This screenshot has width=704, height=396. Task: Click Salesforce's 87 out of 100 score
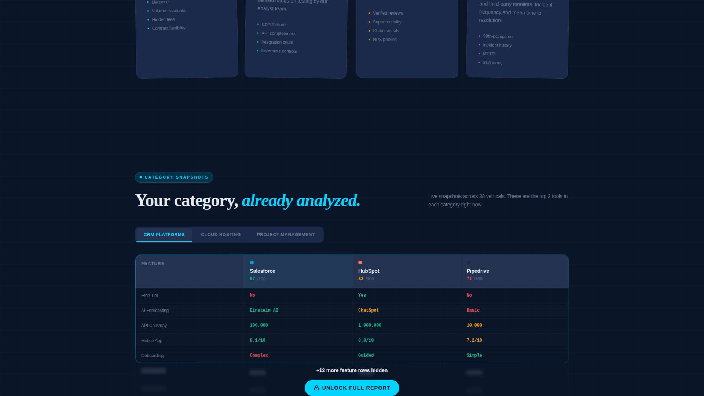pyautogui.click(x=252, y=279)
